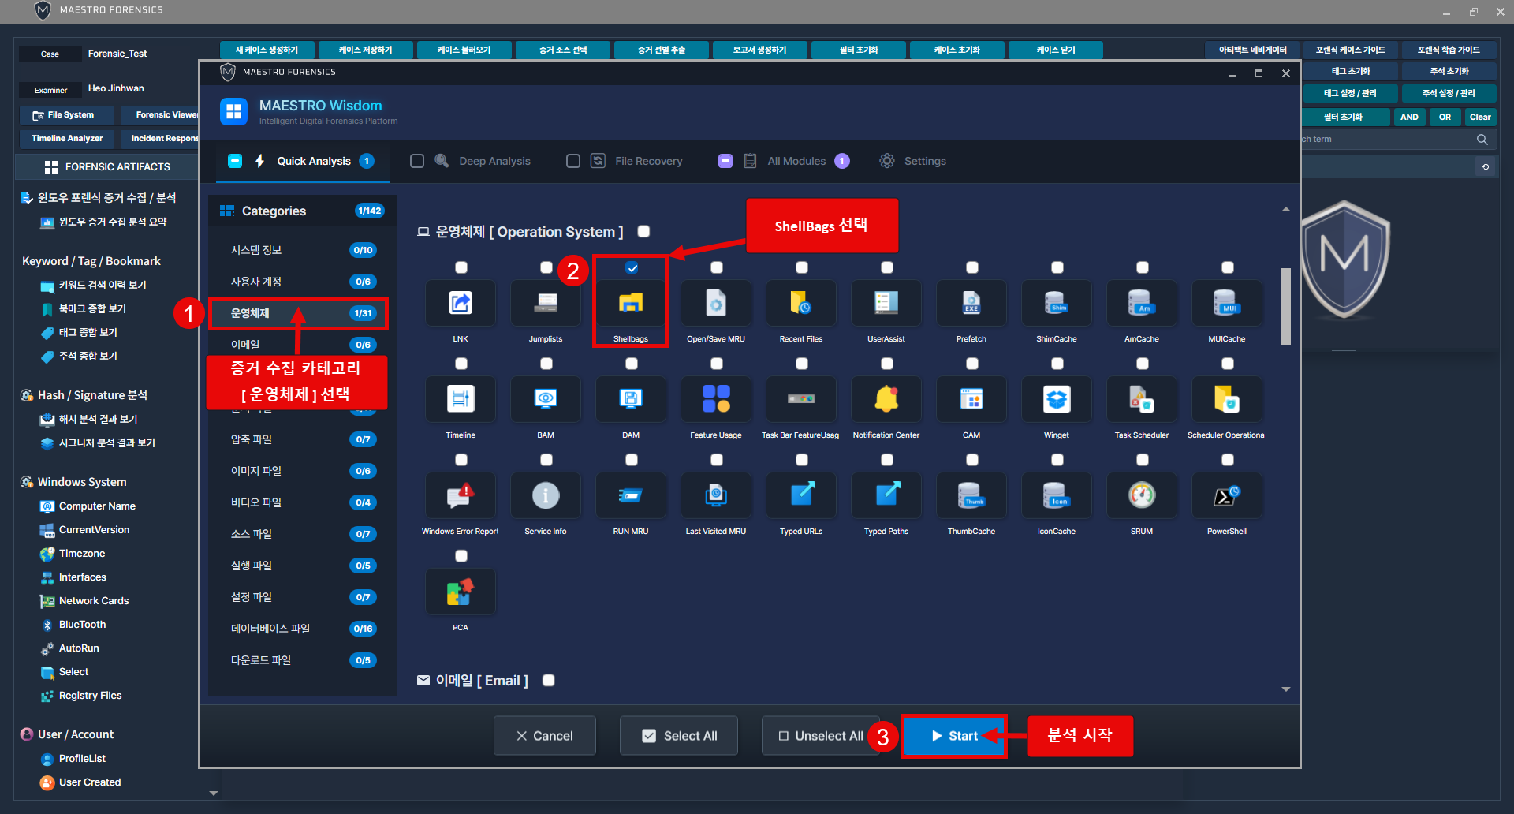1514x814 pixels.
Task: Expand the sidebar bottom down arrow
Action: coord(214,793)
